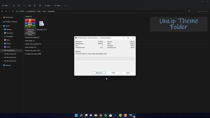
Task: Expand the Last week (1) group
Action: [x=24, y=41]
